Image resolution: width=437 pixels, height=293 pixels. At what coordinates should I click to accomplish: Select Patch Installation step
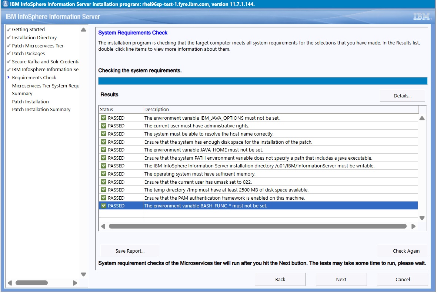pyautogui.click(x=30, y=102)
